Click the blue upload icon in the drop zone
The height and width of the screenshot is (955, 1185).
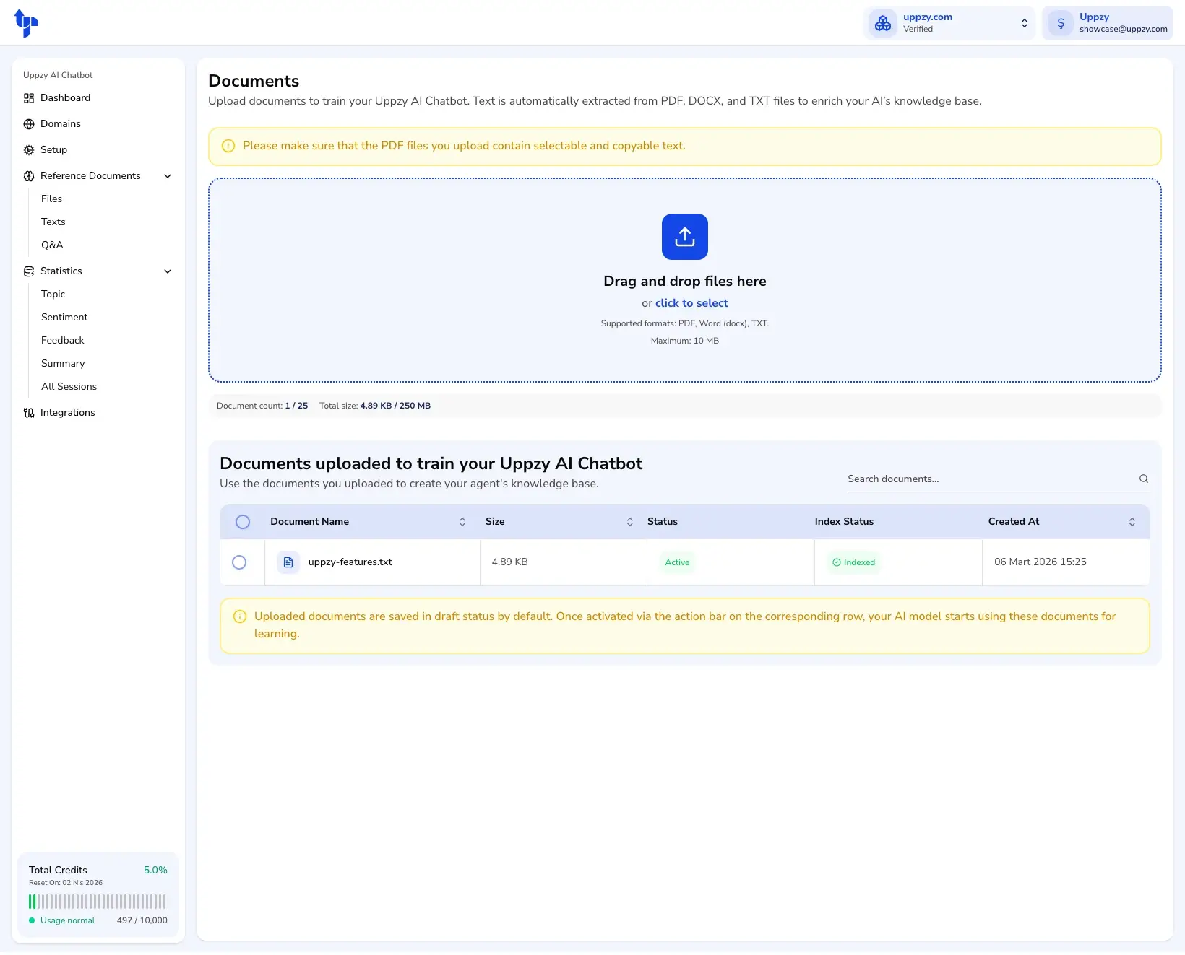coord(684,237)
